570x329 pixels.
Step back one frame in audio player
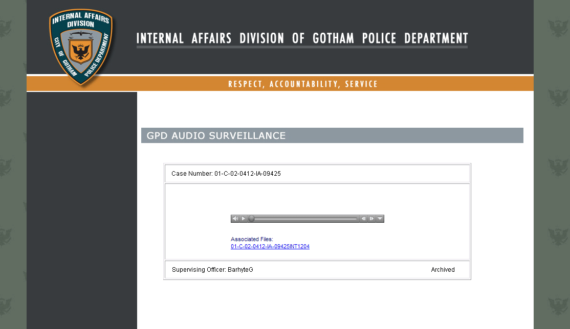363,219
